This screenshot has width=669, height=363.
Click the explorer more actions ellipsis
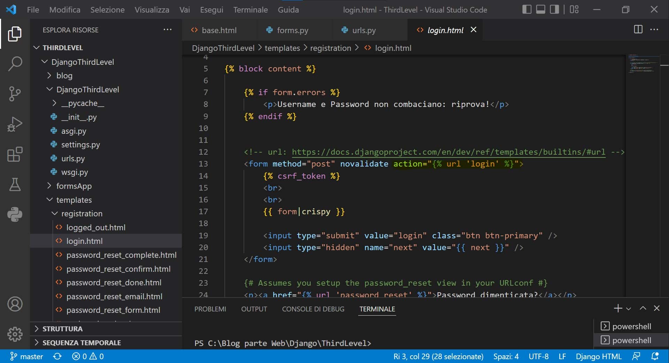[168, 30]
